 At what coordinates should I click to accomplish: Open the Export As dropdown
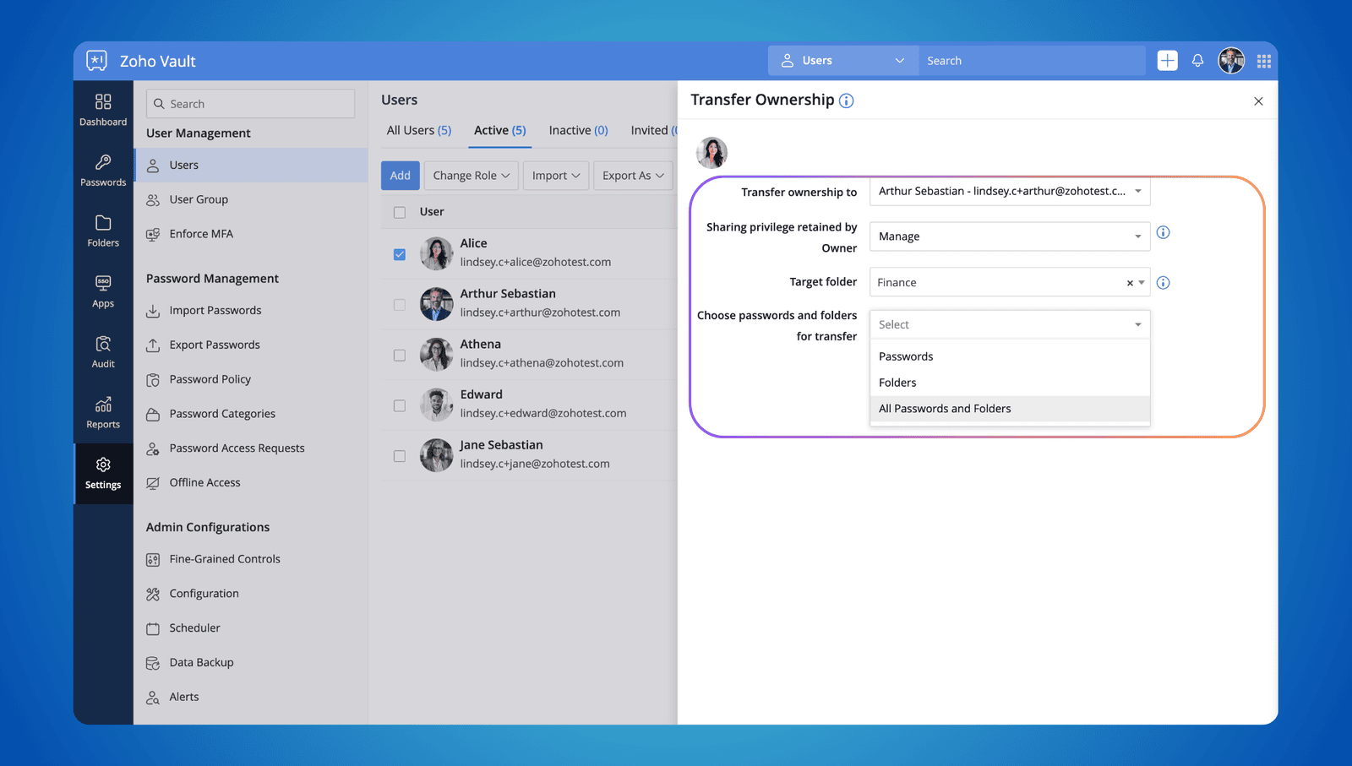(632, 176)
